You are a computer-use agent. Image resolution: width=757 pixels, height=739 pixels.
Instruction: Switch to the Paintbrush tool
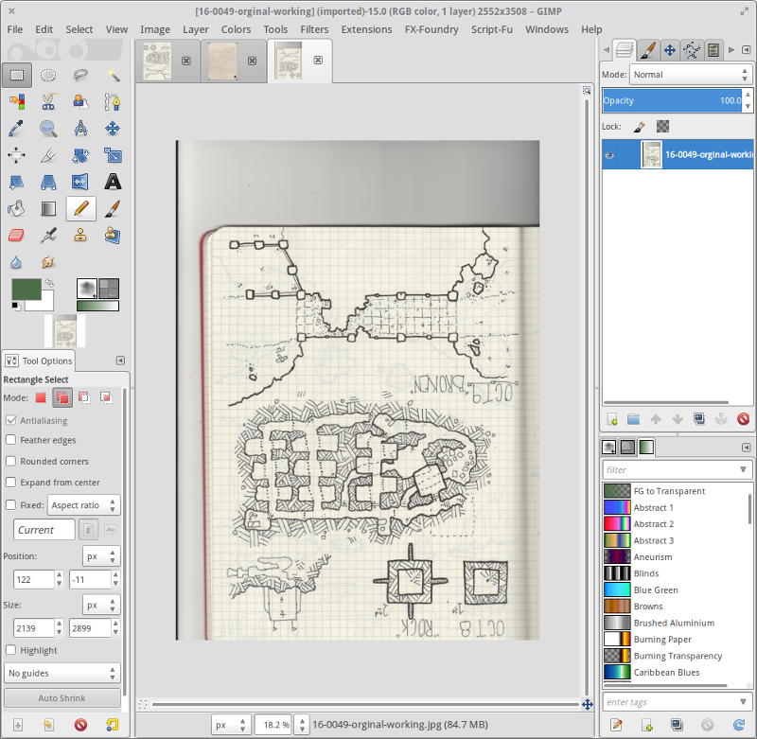112,209
